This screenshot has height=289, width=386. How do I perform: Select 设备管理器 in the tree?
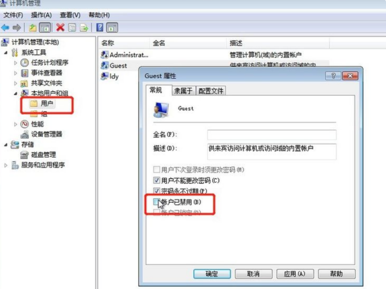tap(47, 134)
